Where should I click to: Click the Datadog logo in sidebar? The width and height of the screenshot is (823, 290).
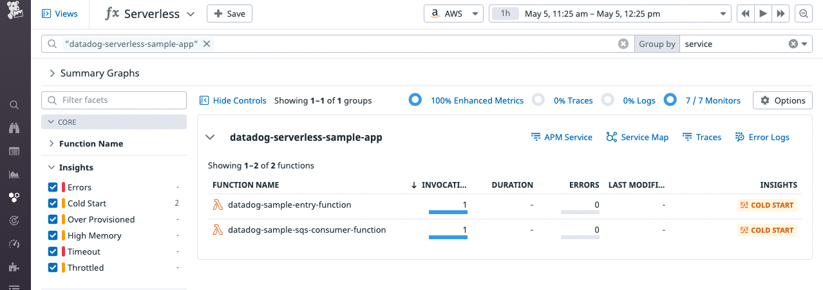pyautogui.click(x=15, y=12)
